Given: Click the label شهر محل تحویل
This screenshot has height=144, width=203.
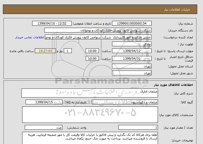Looking at the screenshot, I should pyautogui.click(x=181, y=73).
